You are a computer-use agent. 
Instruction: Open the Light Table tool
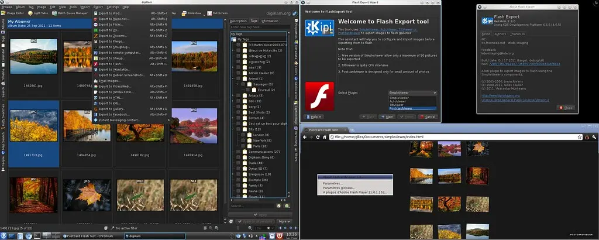pos(39,12)
